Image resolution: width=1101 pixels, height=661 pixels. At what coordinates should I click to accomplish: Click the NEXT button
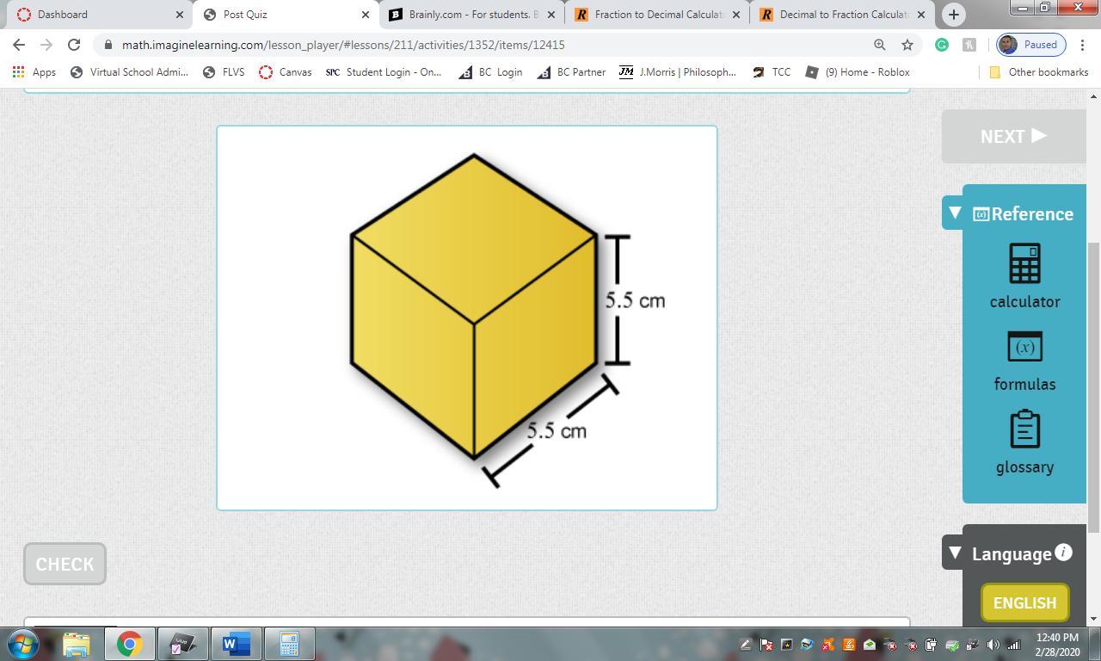pos(1013,136)
